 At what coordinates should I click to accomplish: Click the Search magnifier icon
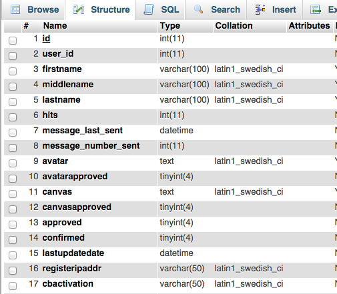point(198,9)
